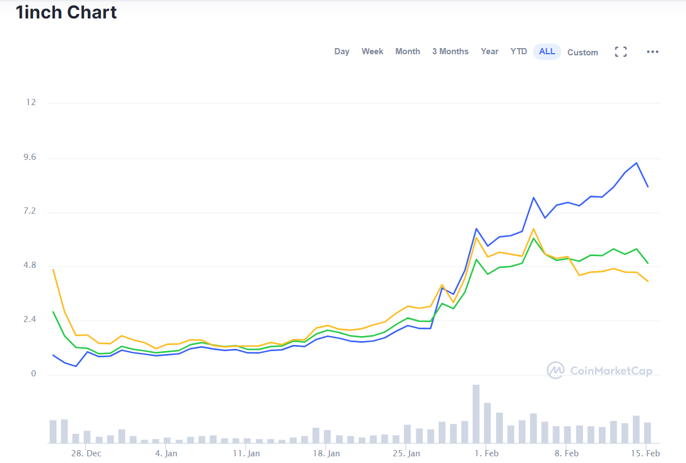The height and width of the screenshot is (463, 686).
Task: Click the blue line peak near 15. Feb
Action: pyautogui.click(x=636, y=163)
